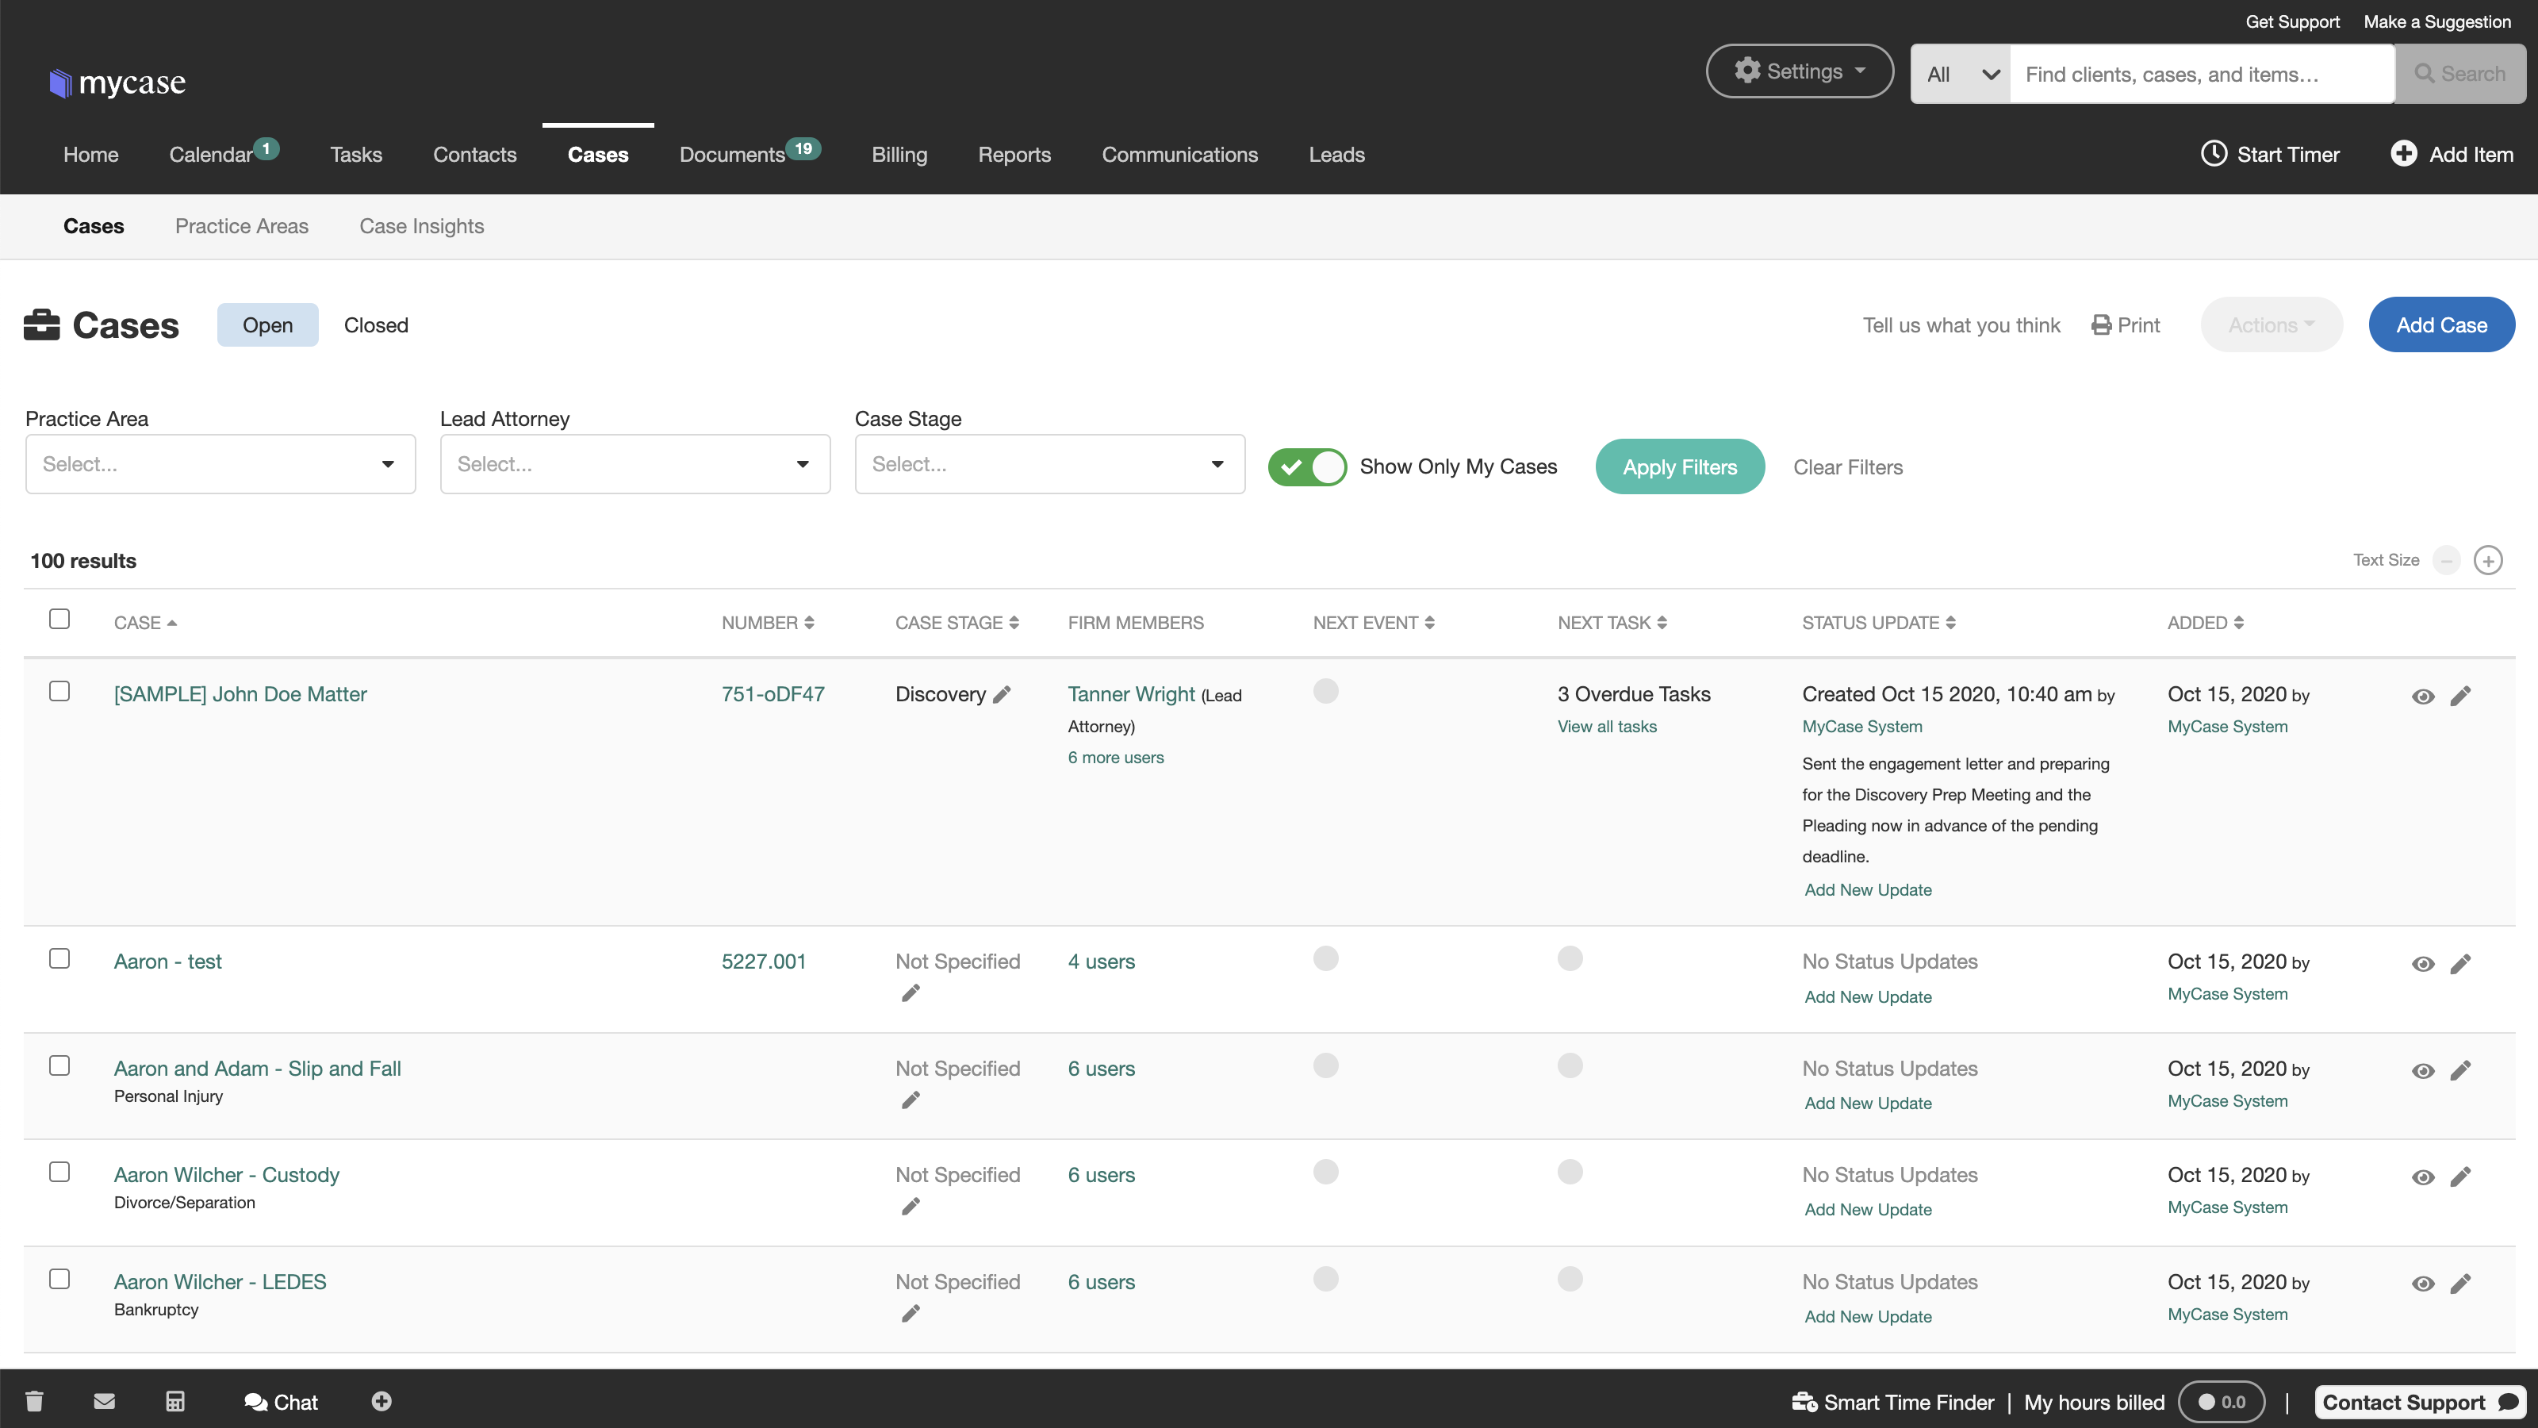2538x1428 pixels.
Task: Click the plus circle icon beside Chat
Action: tap(381, 1401)
